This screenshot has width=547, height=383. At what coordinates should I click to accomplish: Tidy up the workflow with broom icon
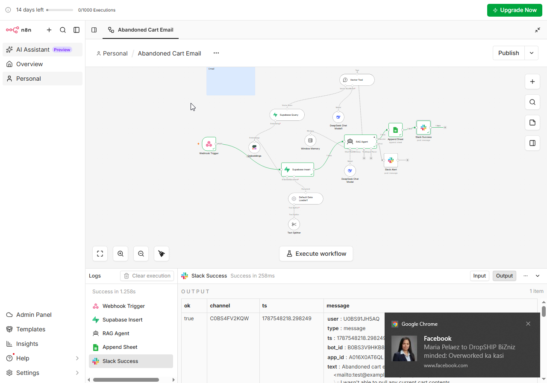(162, 254)
